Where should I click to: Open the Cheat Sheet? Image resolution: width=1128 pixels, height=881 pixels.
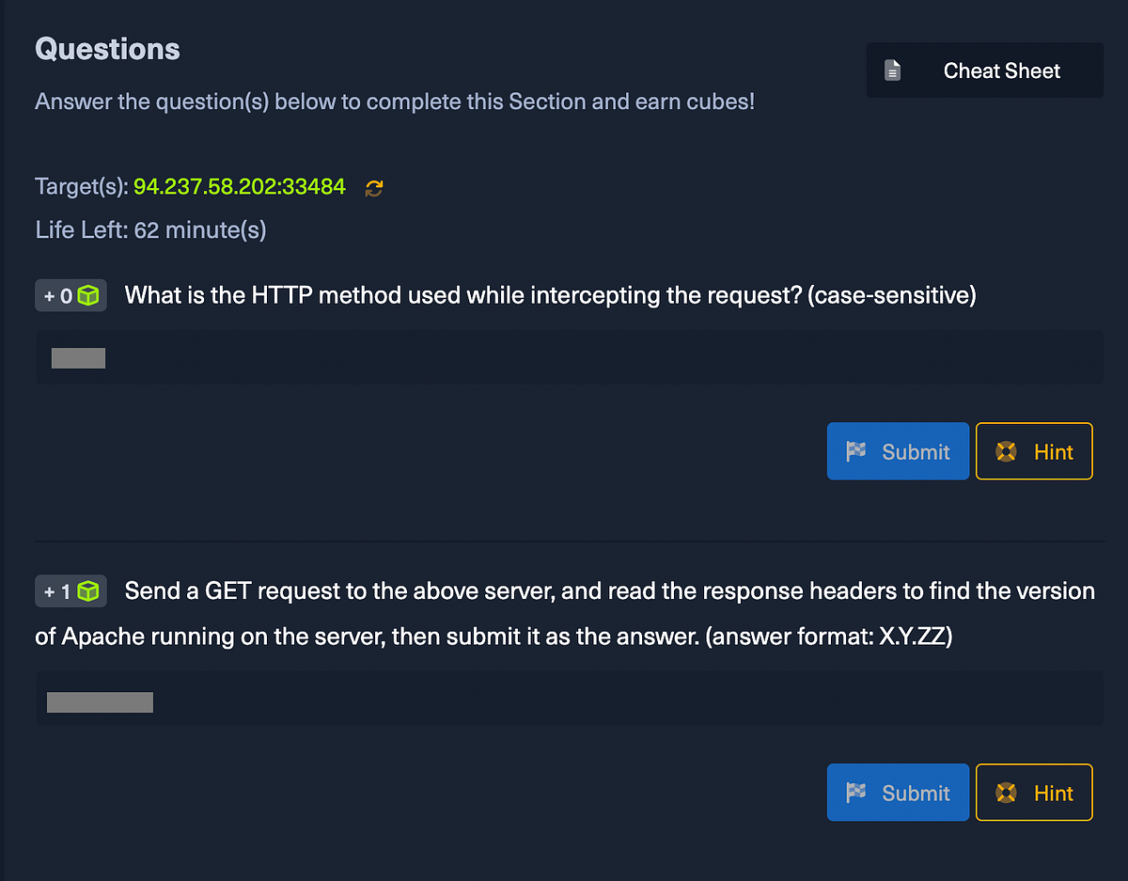pos(984,70)
